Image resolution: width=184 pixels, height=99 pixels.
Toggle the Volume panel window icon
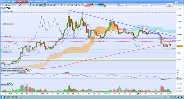click(9, 84)
